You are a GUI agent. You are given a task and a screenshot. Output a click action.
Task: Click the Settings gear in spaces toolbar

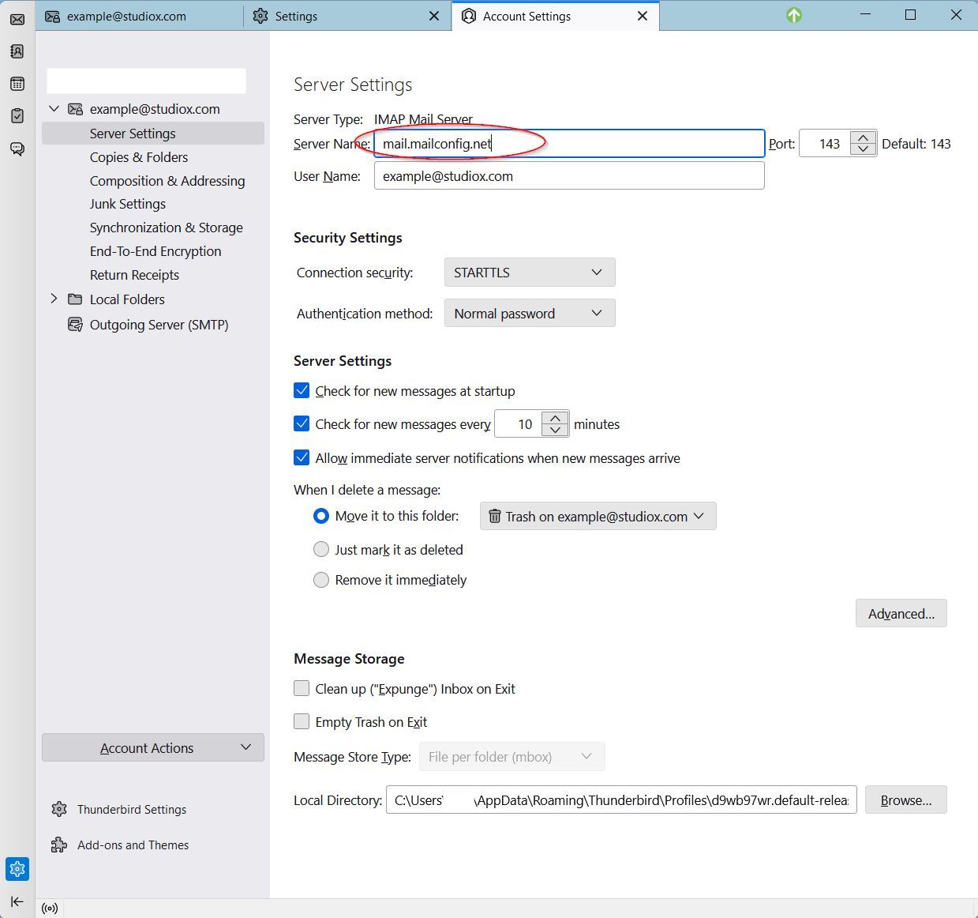17,869
